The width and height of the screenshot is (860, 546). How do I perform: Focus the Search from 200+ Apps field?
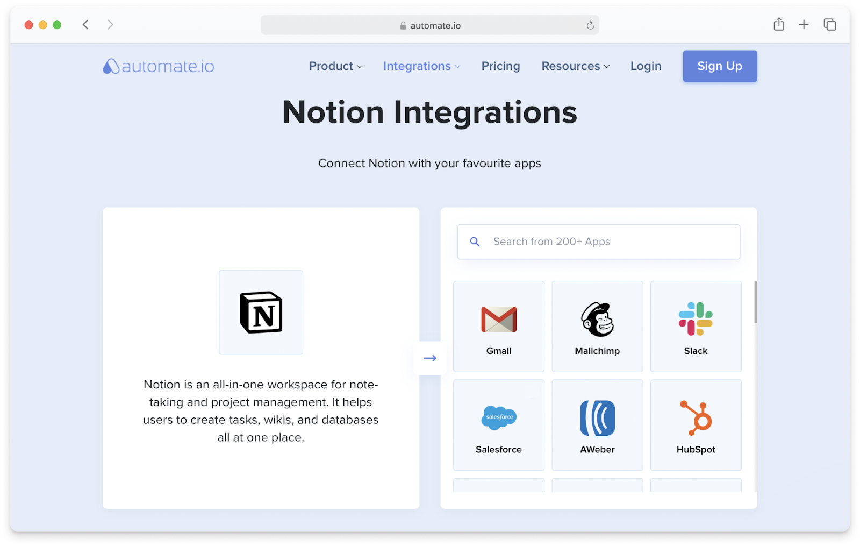pyautogui.click(x=599, y=242)
